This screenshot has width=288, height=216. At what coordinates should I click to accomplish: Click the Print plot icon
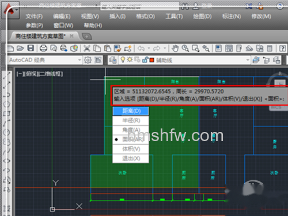(x=43, y=48)
